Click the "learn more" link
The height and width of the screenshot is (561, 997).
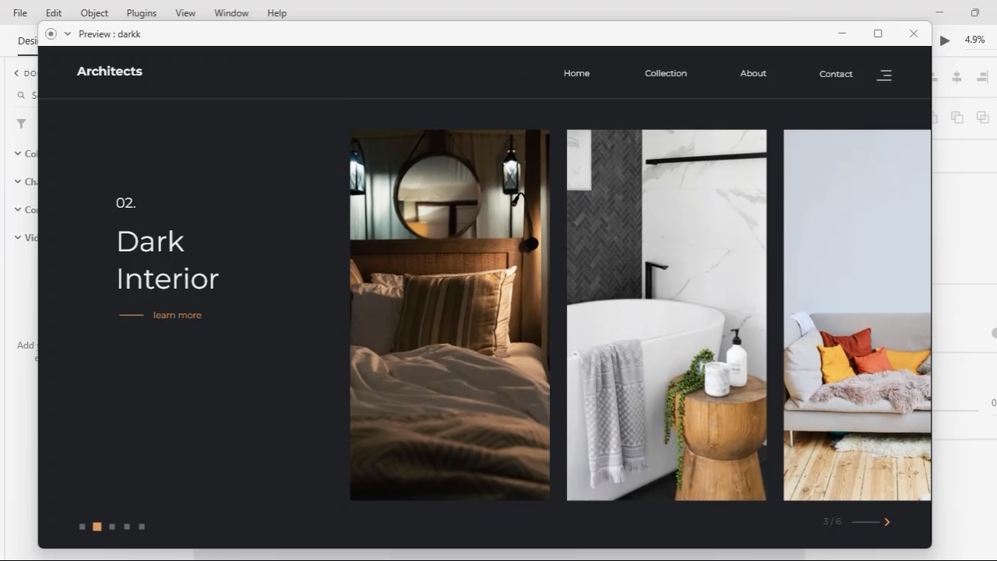coord(177,315)
